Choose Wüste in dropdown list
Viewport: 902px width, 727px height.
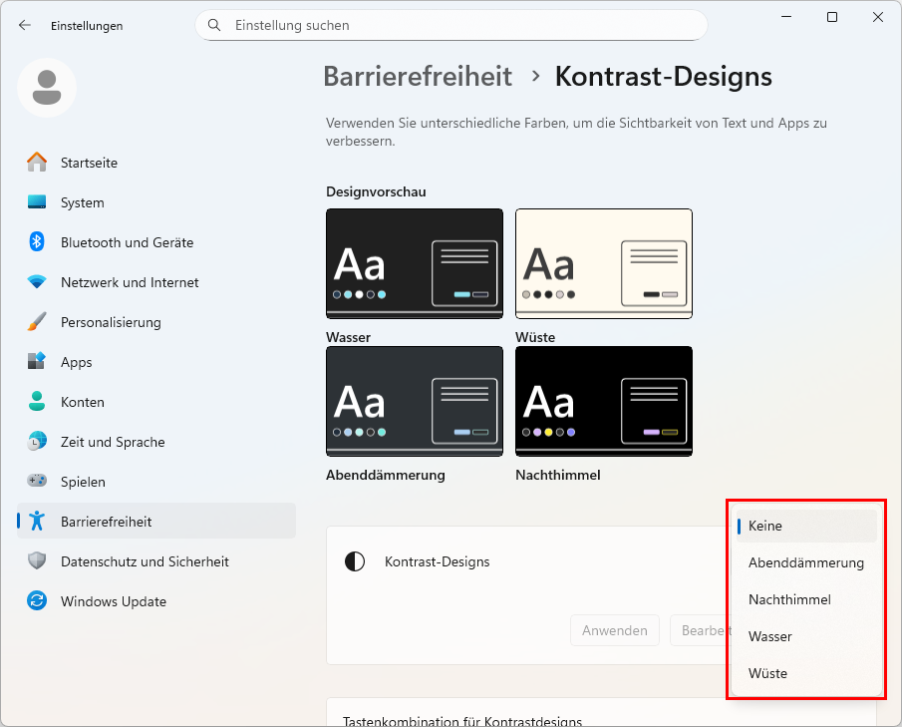(x=806, y=673)
